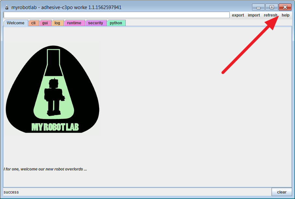Maximize the myrobotlab window
This screenshot has width=295, height=199.
coord(272,7)
